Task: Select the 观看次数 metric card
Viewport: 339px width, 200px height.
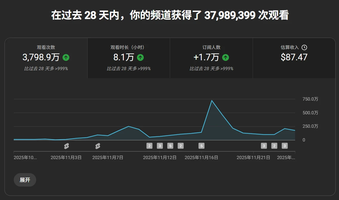Action: 45,57
